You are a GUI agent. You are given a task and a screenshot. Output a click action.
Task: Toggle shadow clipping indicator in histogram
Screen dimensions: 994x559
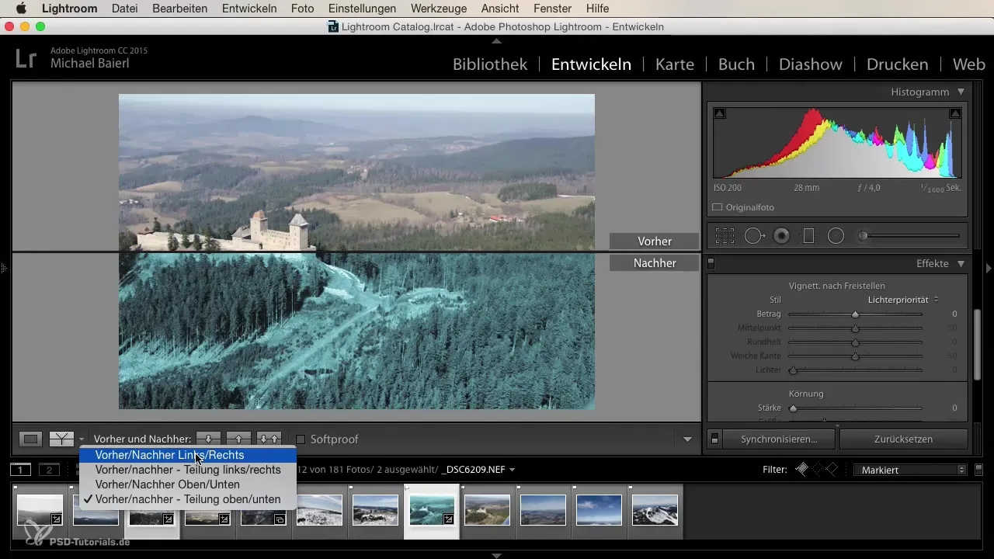tap(720, 113)
